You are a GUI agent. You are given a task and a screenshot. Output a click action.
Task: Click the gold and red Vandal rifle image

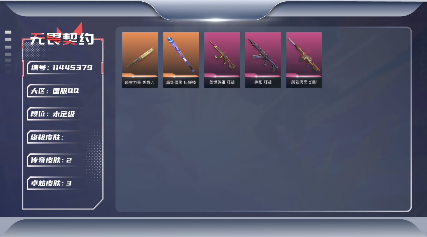[222, 55]
